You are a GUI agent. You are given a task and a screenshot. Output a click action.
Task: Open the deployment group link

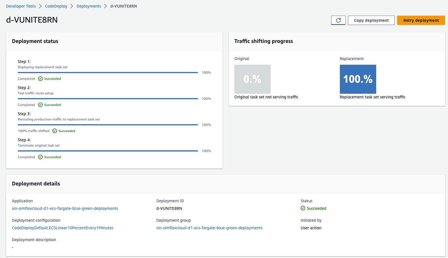pos(209,228)
